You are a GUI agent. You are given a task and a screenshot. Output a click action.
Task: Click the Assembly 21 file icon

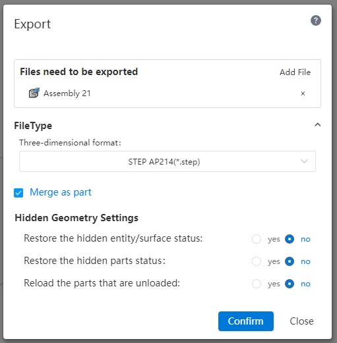click(x=34, y=93)
